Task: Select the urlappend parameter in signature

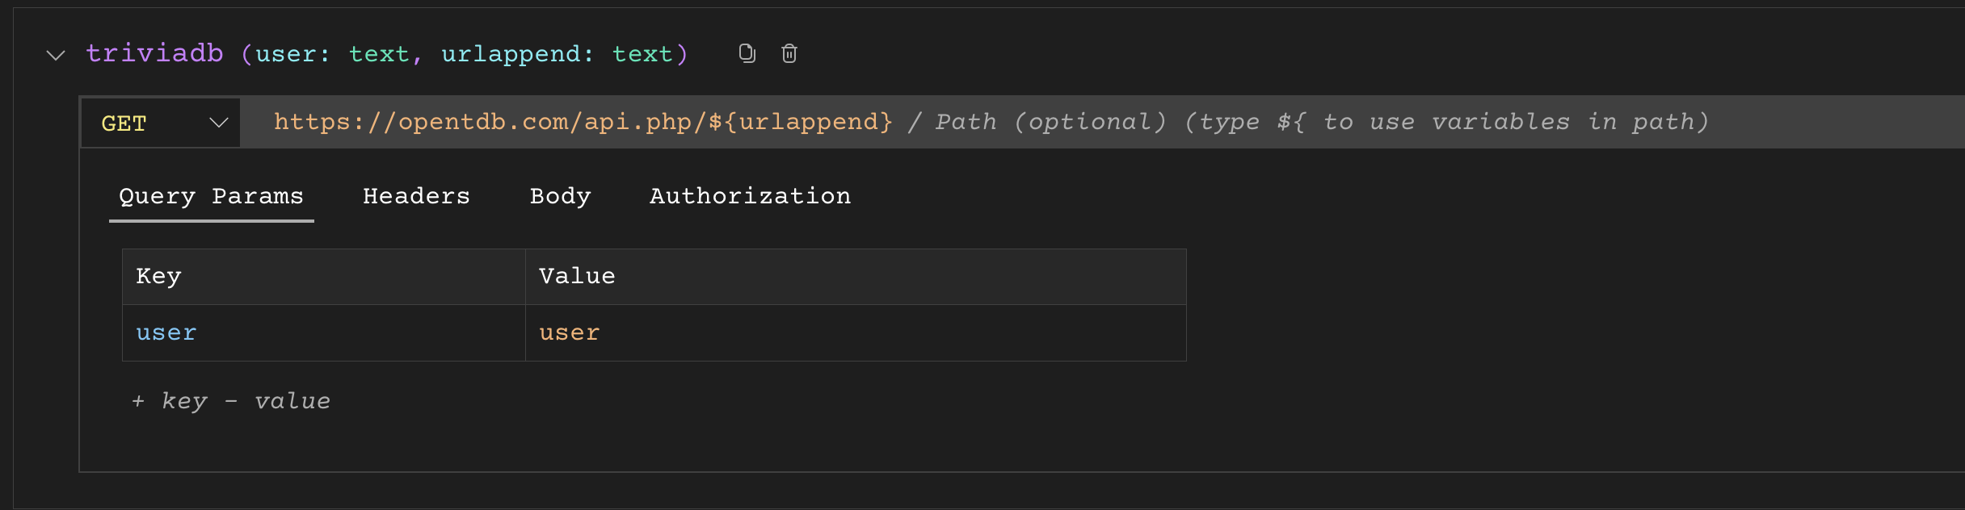Action: 511,54
